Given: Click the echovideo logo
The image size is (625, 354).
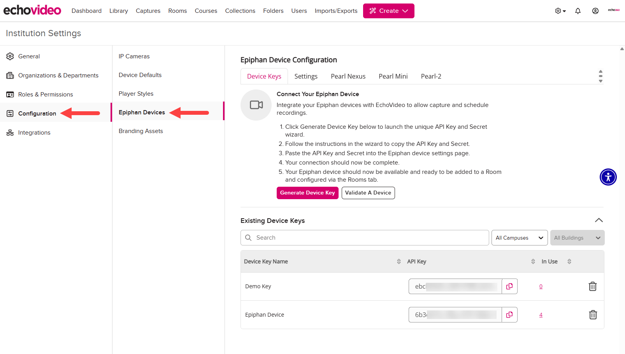Looking at the screenshot, I should tap(32, 10).
